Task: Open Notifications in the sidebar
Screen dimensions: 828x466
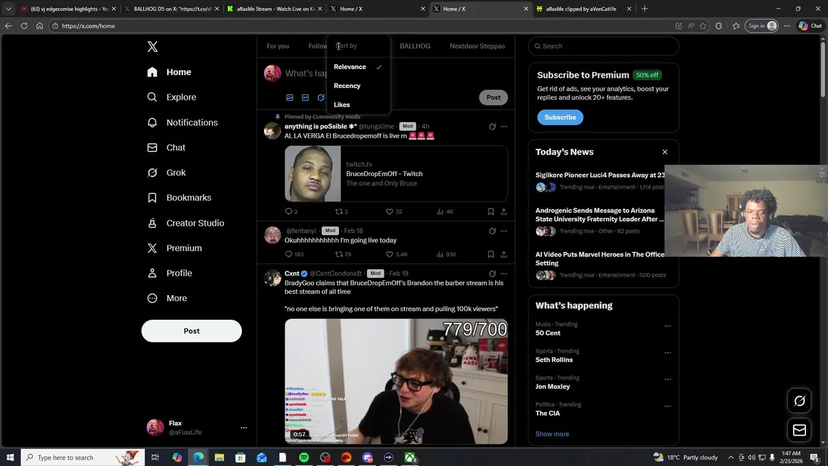Action: [182, 122]
